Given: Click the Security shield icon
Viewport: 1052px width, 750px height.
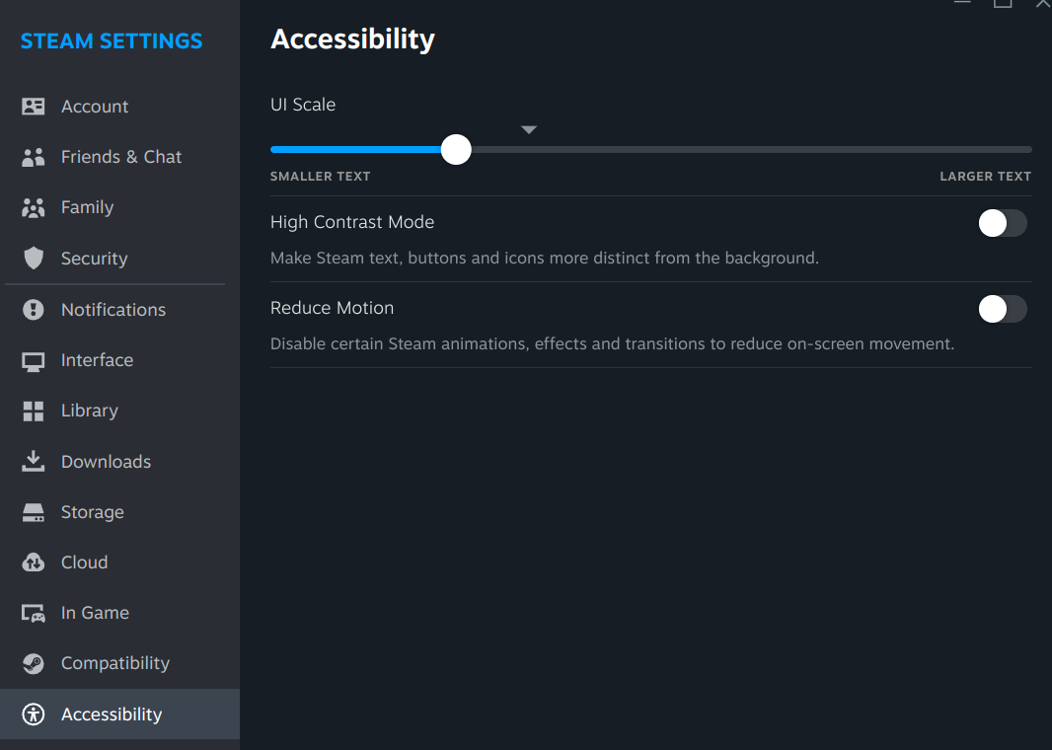Looking at the screenshot, I should (33, 259).
